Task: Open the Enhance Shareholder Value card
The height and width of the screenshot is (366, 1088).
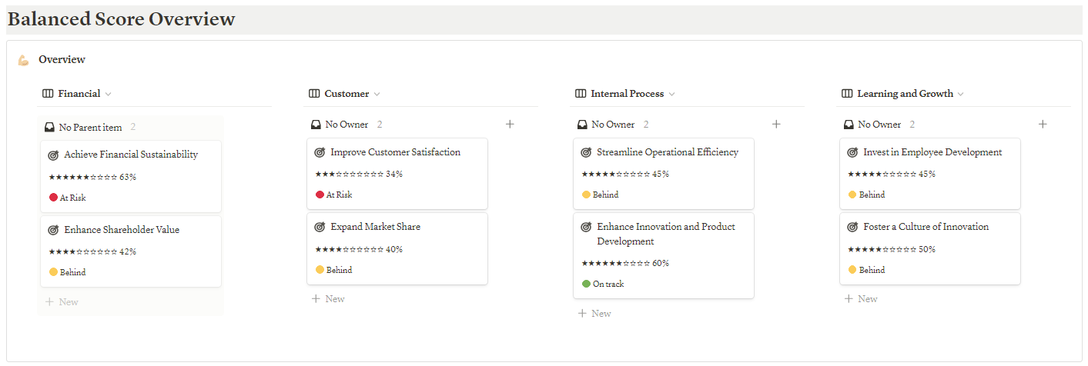Action: click(x=122, y=230)
